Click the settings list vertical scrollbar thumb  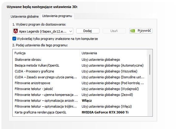coord(150,64)
